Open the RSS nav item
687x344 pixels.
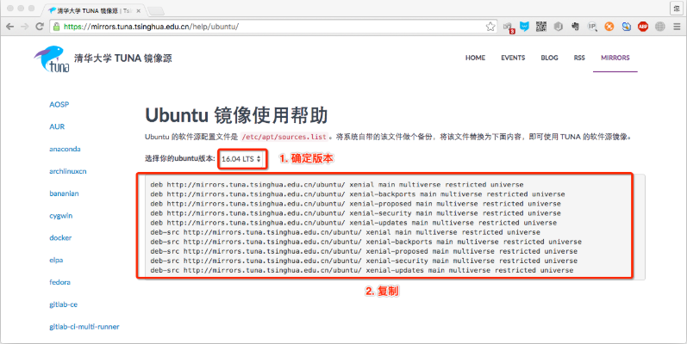tap(579, 58)
